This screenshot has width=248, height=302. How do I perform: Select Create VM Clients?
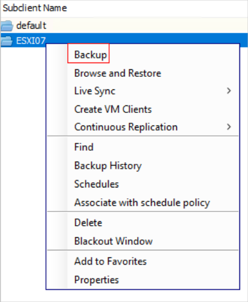(113, 109)
